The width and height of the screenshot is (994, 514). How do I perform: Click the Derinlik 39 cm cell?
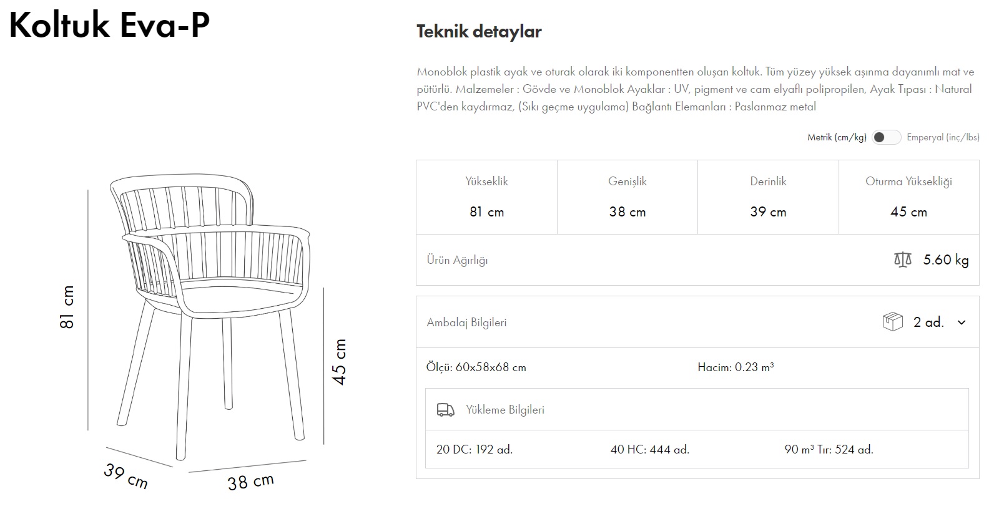768,197
